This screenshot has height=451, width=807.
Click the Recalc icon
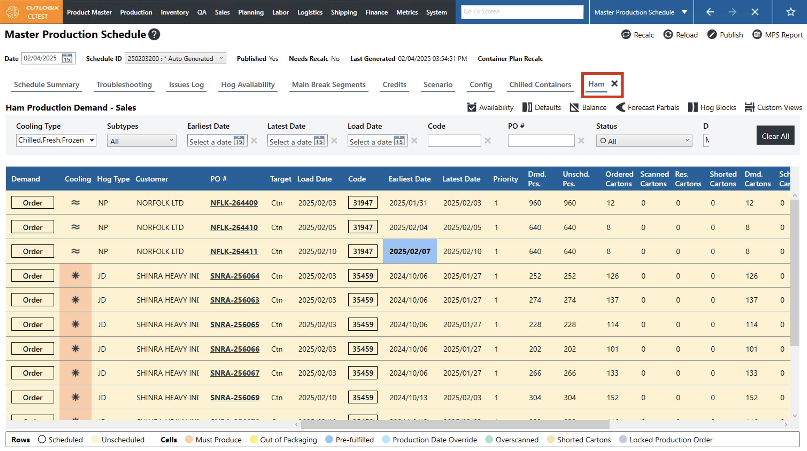(626, 35)
